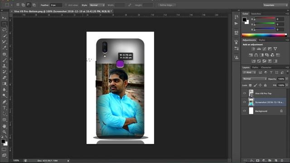Screen dimensions: 290x163
Task: Select the Healing Brush tool
Action: tap(4, 54)
